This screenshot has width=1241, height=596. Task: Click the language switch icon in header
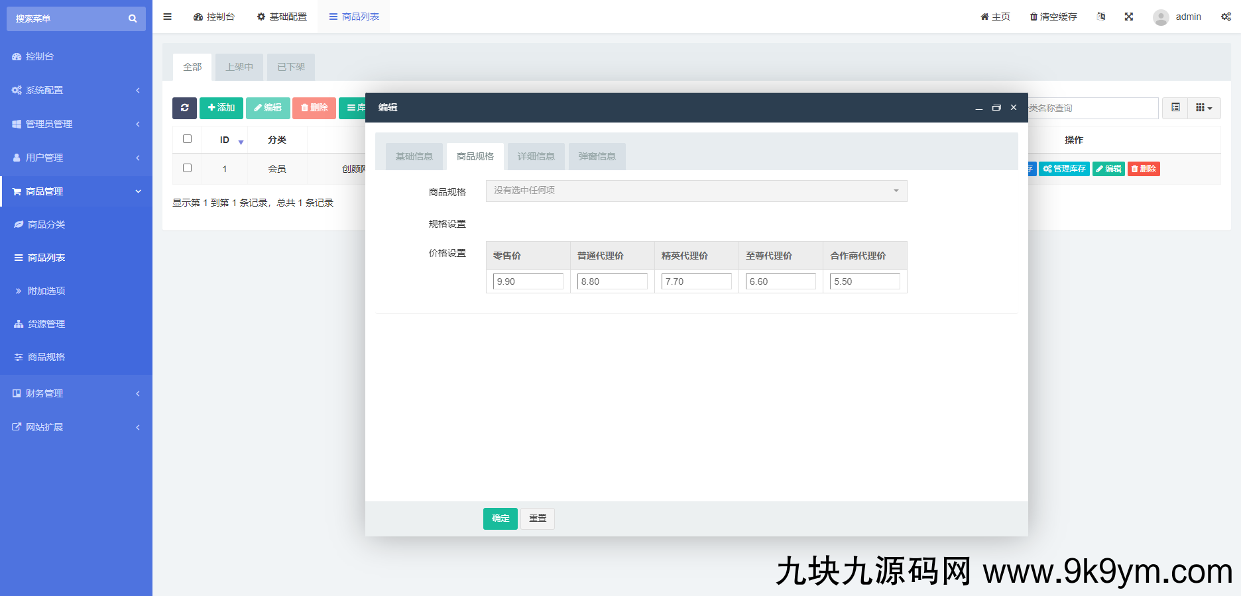point(1101,17)
